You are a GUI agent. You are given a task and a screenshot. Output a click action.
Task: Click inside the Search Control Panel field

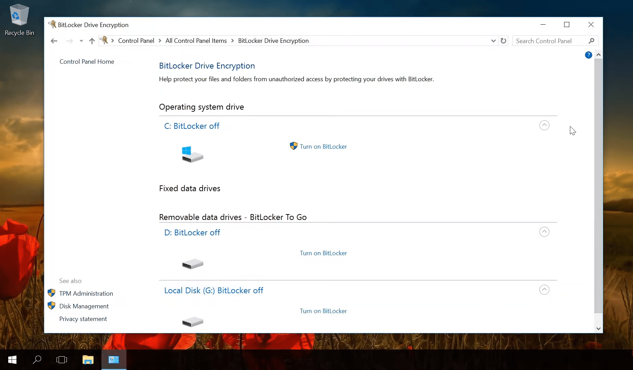coord(548,40)
